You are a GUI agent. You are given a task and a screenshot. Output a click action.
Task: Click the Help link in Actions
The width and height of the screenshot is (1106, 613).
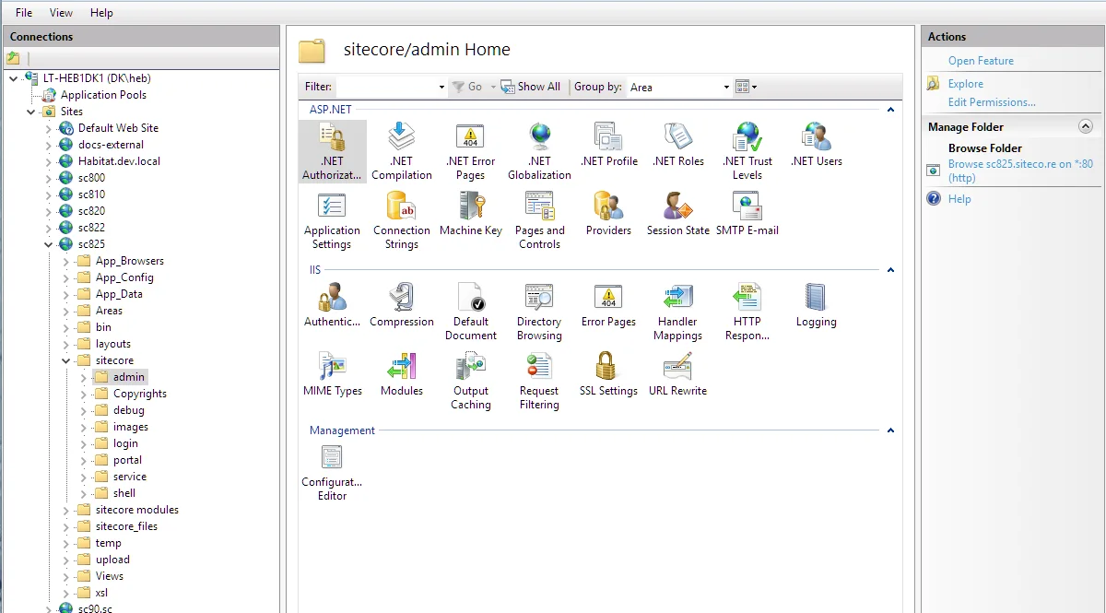point(959,199)
